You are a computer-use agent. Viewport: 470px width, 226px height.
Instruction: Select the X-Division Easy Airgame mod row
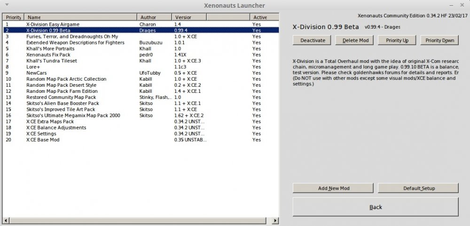pos(141,24)
